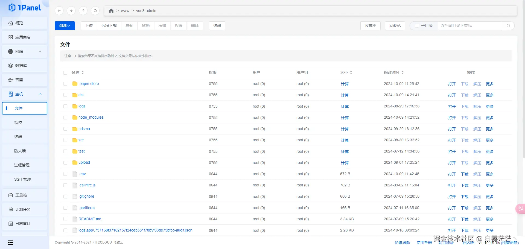Click the 1Panel logo

25,8
